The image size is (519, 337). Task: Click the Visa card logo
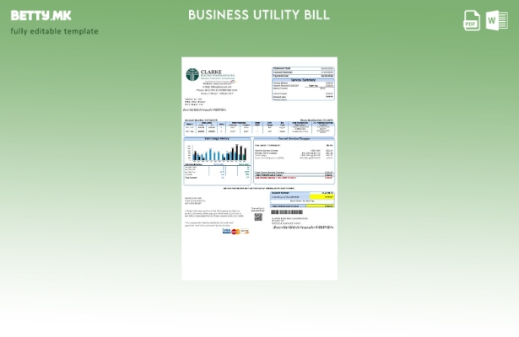click(226, 231)
